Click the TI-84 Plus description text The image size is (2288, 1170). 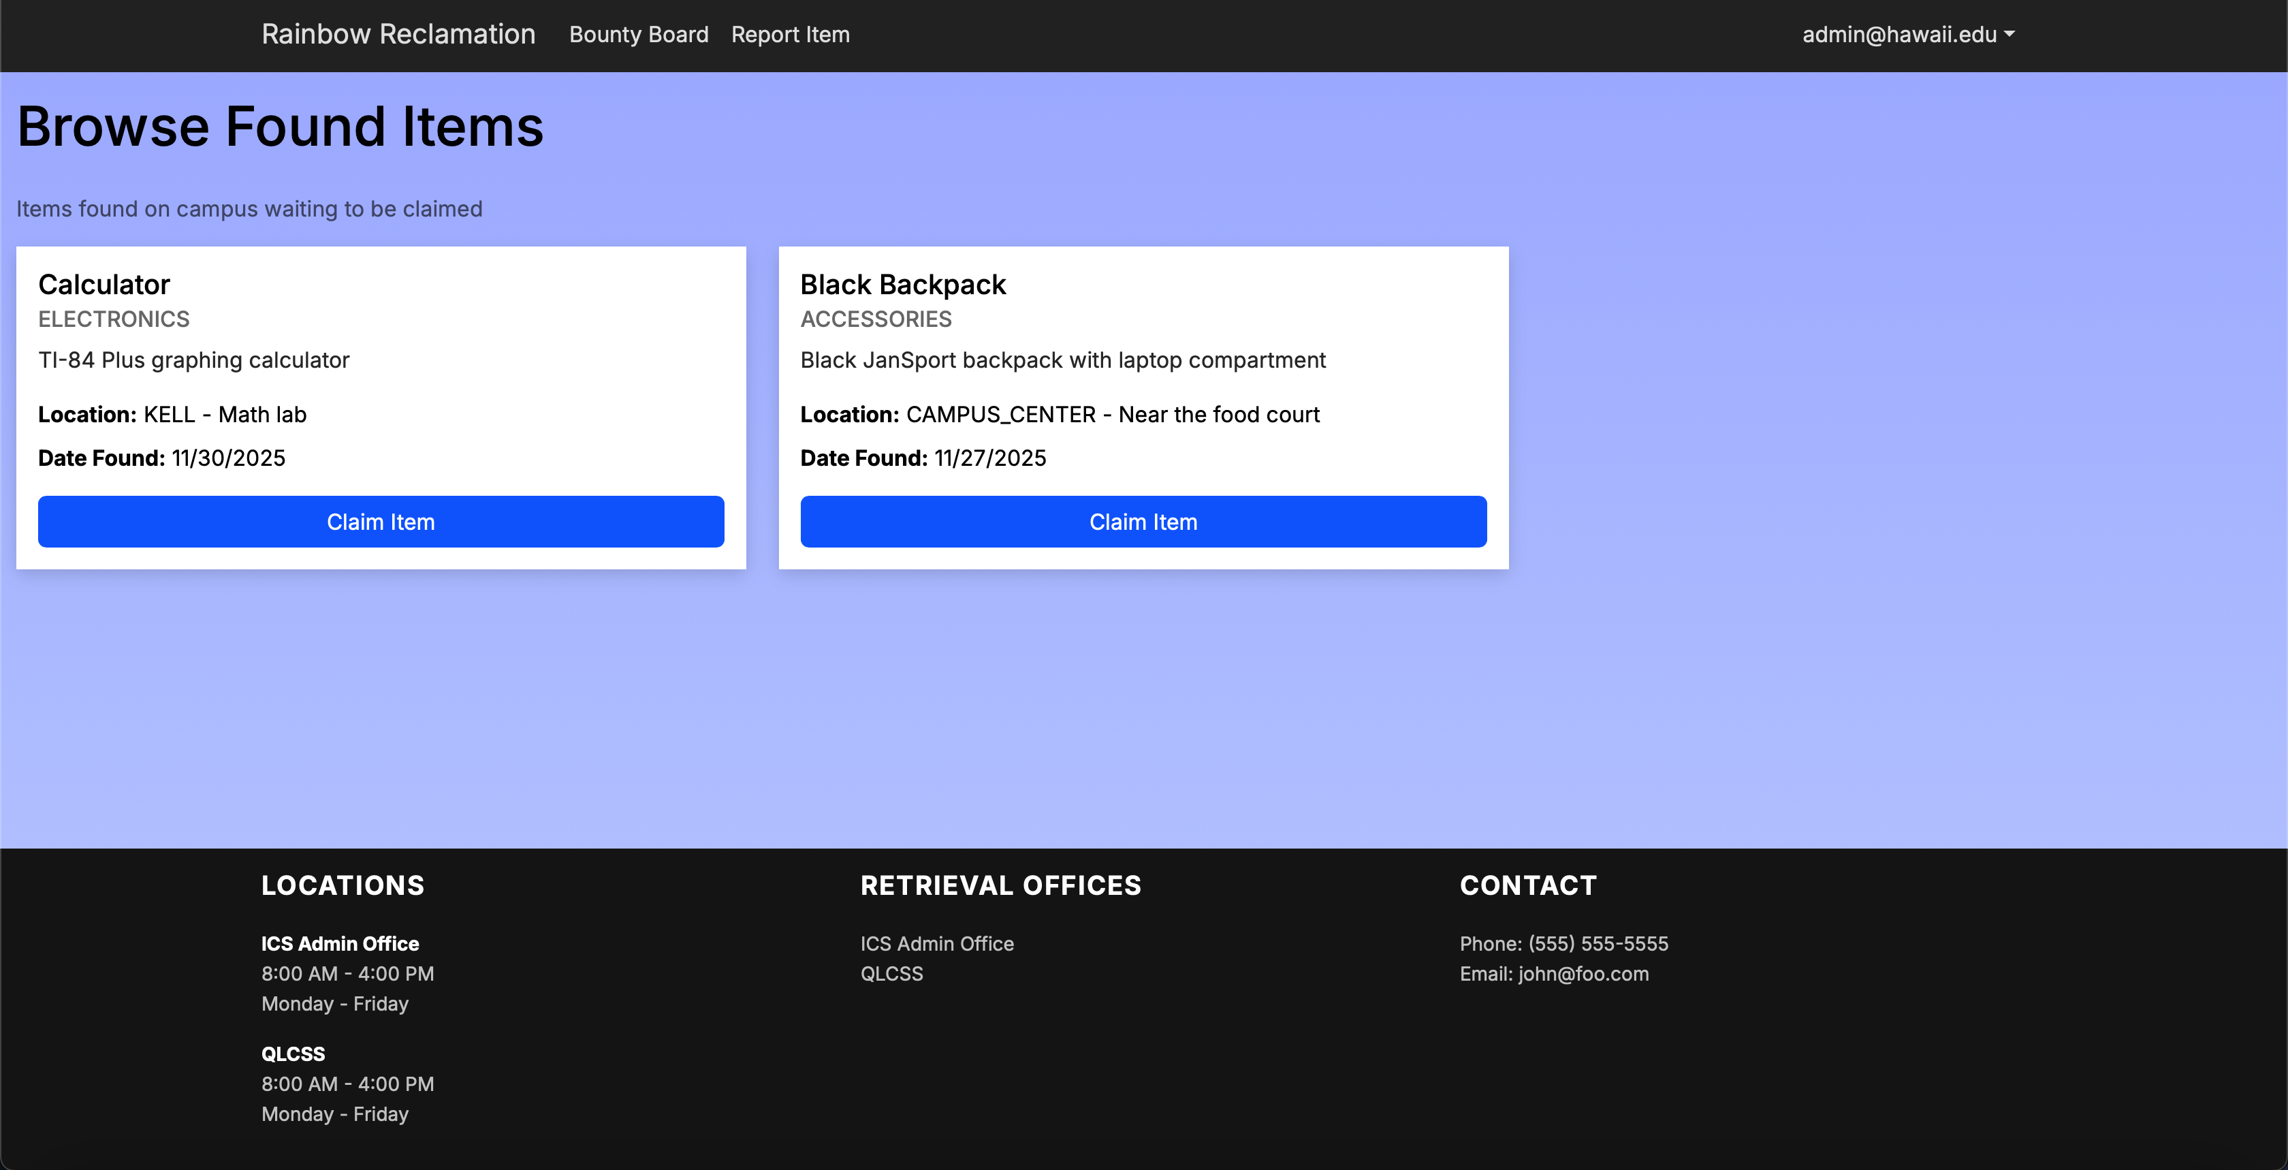[x=193, y=360]
